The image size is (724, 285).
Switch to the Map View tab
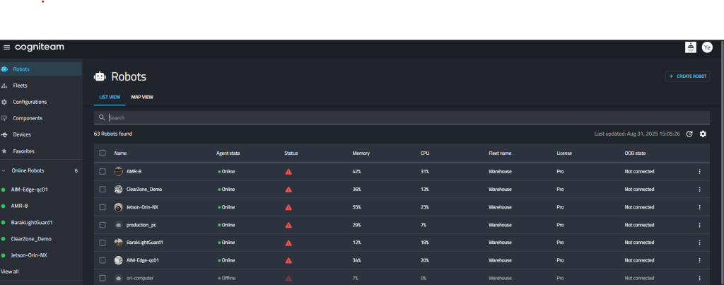(x=142, y=97)
